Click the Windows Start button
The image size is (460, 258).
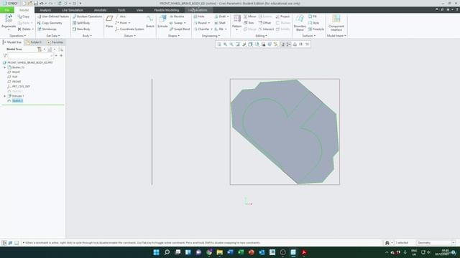pyautogui.click(x=157, y=252)
